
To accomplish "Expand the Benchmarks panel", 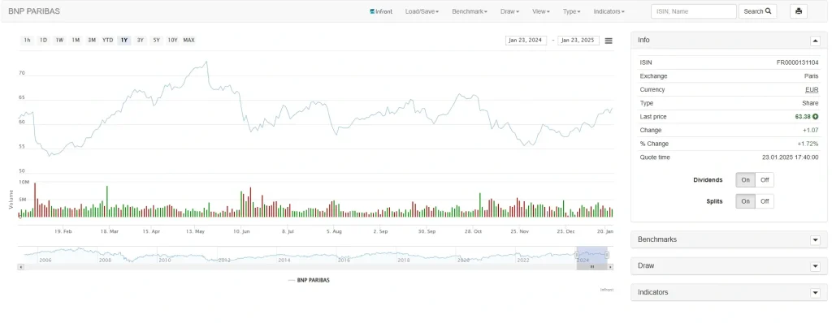I will click(816, 239).
